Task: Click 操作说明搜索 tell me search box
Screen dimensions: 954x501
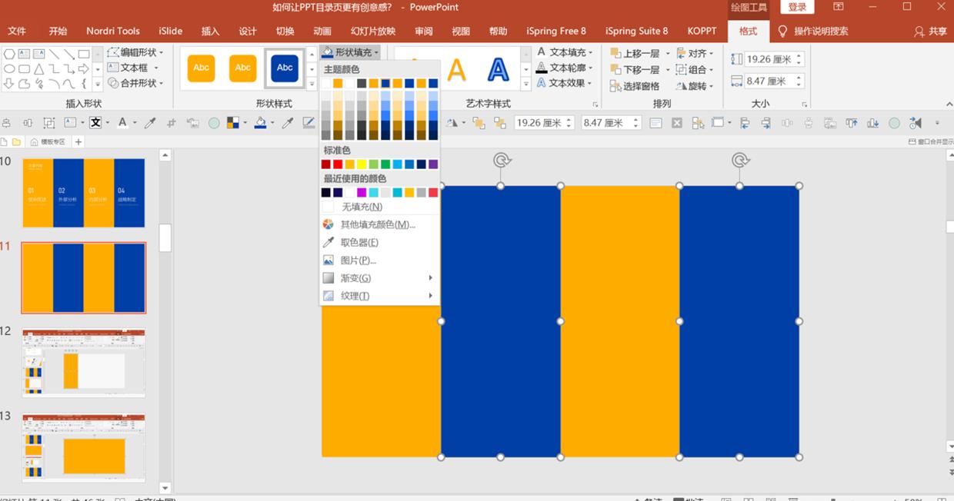Action: (813, 32)
